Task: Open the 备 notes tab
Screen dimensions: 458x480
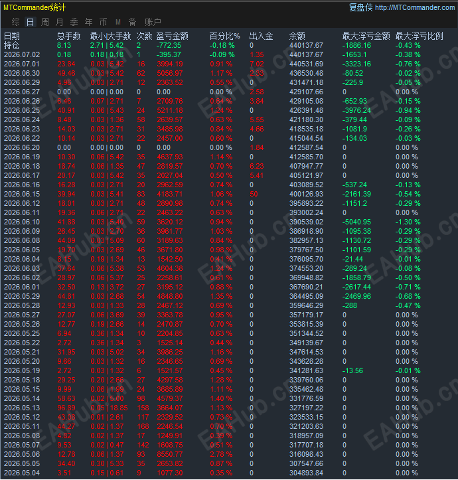Action: pos(132,22)
